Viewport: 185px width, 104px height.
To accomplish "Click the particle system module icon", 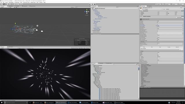I will tap(141, 19).
